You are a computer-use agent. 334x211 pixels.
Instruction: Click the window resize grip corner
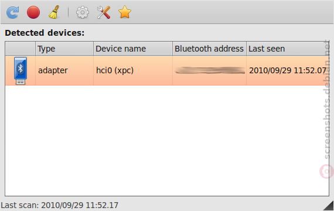tap(329, 206)
